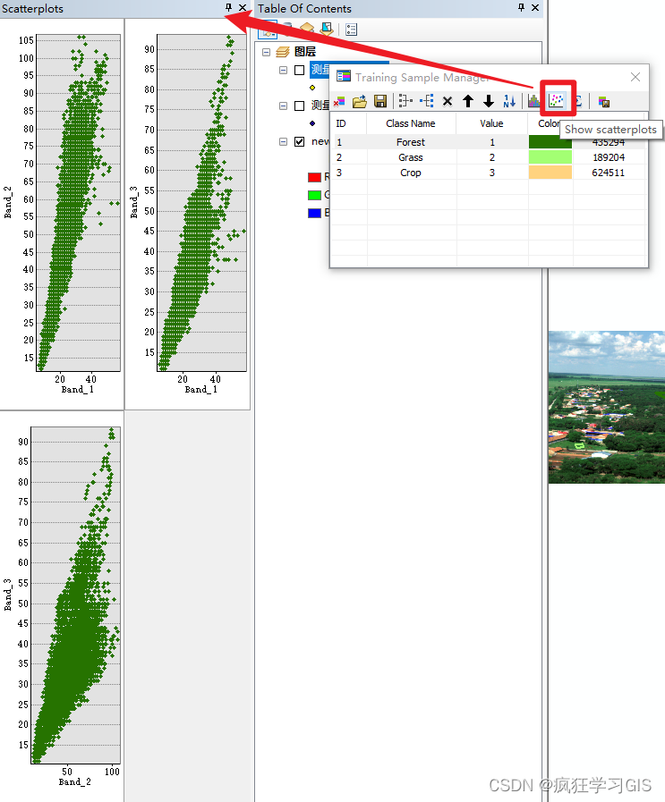This screenshot has width=665, height=802.
Task: Select the highlighted 测量 layer name
Action: [x=320, y=70]
